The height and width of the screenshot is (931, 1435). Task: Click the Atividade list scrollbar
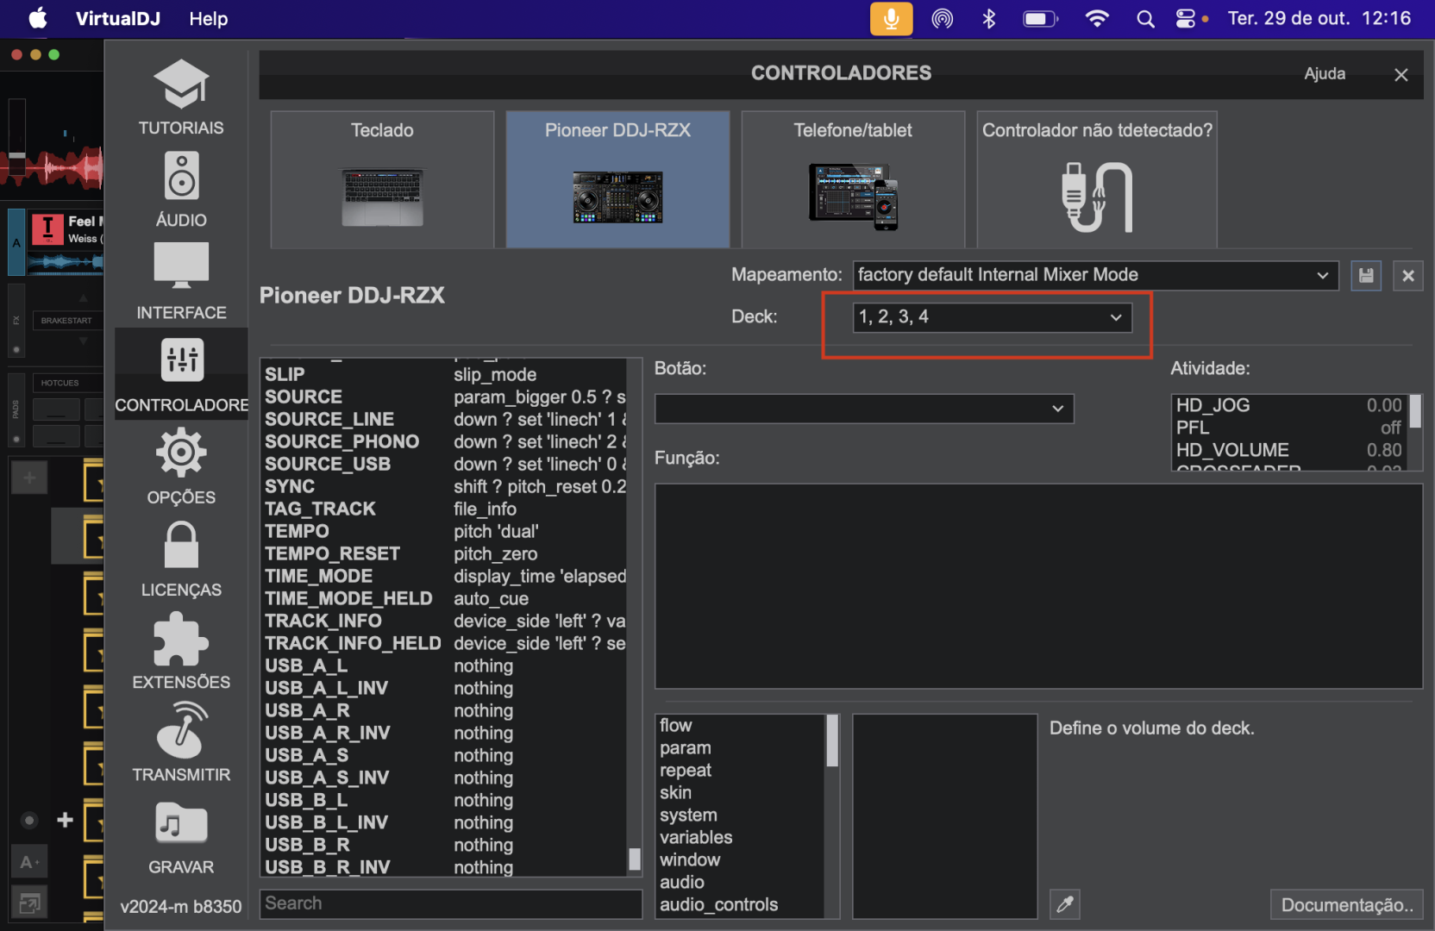coord(1415,412)
